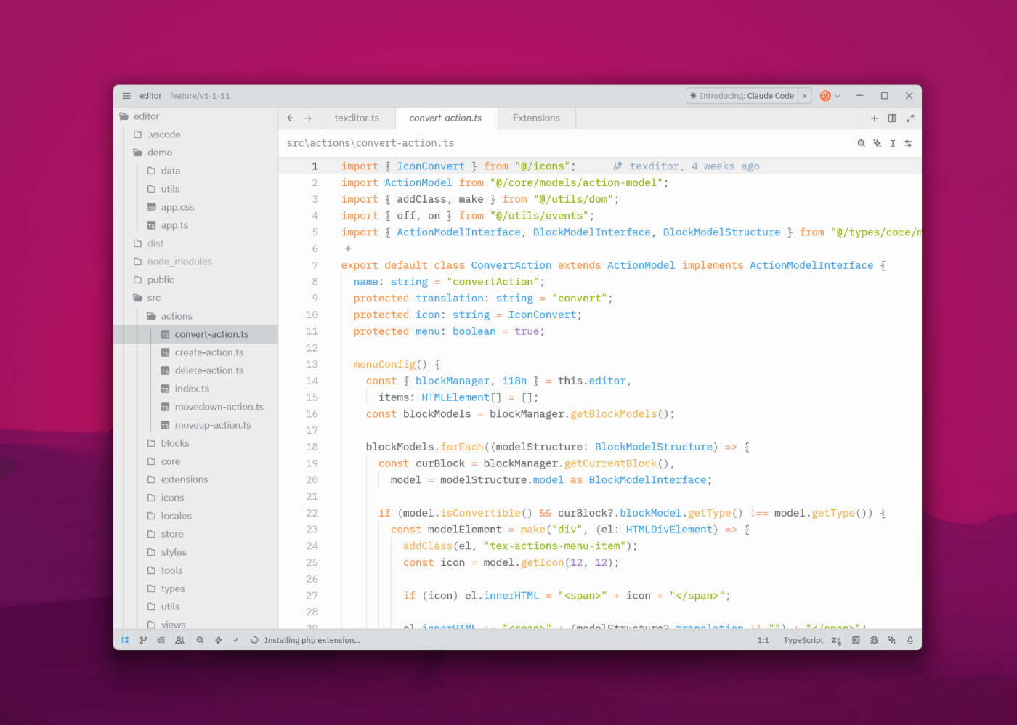Toggle the project panel in status bar
This screenshot has height=725, width=1017.
pyautogui.click(x=125, y=640)
